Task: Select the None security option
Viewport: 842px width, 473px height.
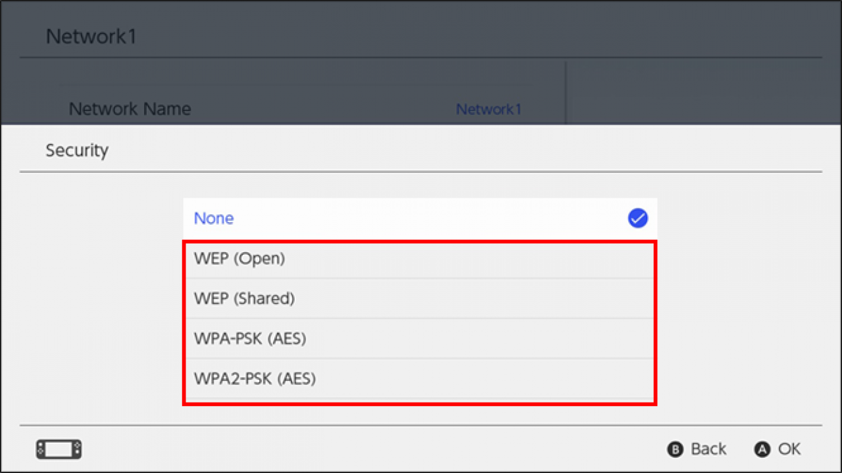Action: point(214,219)
